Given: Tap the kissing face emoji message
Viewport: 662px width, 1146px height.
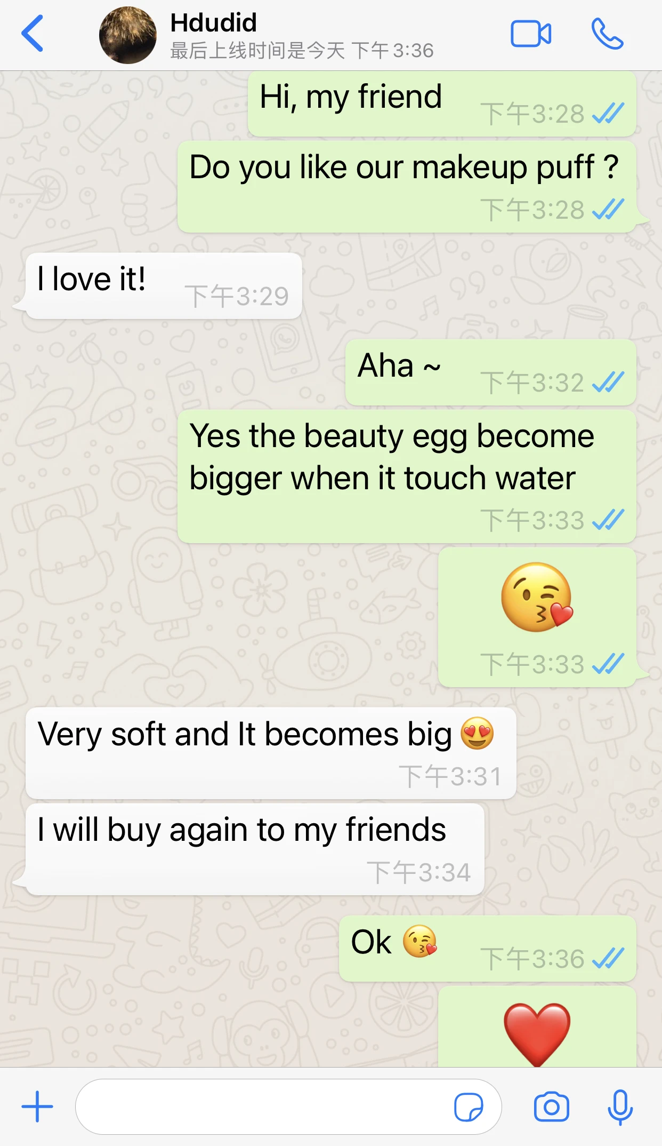Looking at the screenshot, I should (537, 617).
